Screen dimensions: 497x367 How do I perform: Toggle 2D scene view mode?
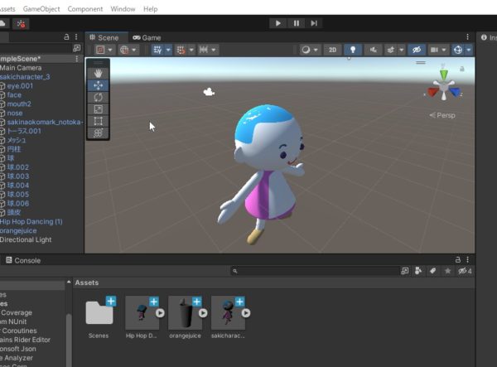tap(331, 50)
